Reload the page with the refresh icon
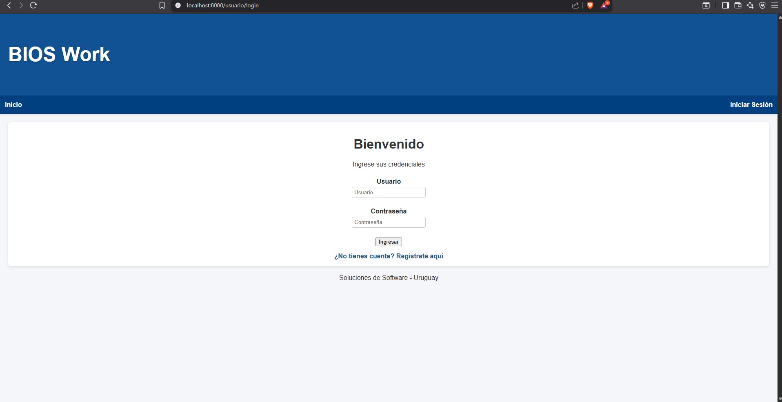 point(33,5)
